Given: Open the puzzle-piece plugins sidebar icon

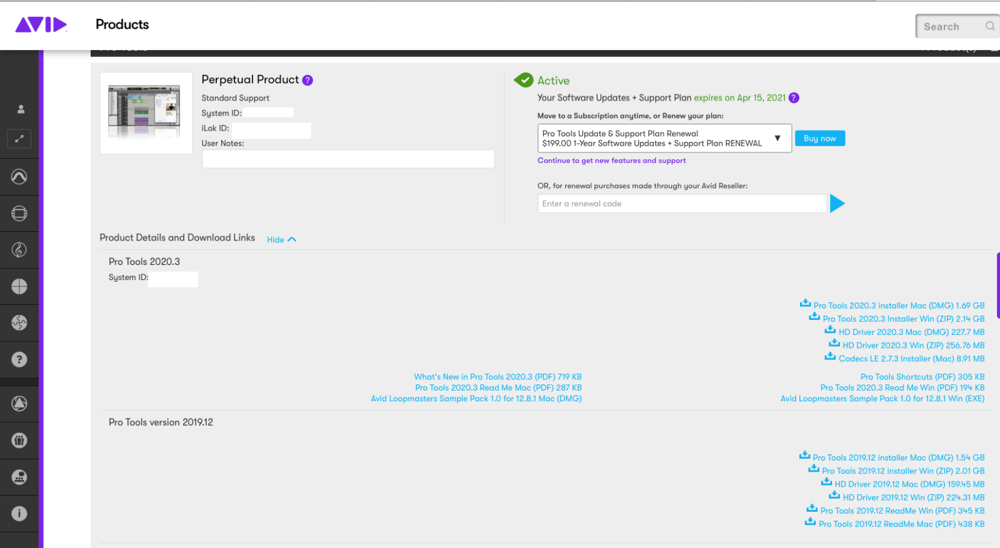Looking at the screenshot, I should (19, 322).
